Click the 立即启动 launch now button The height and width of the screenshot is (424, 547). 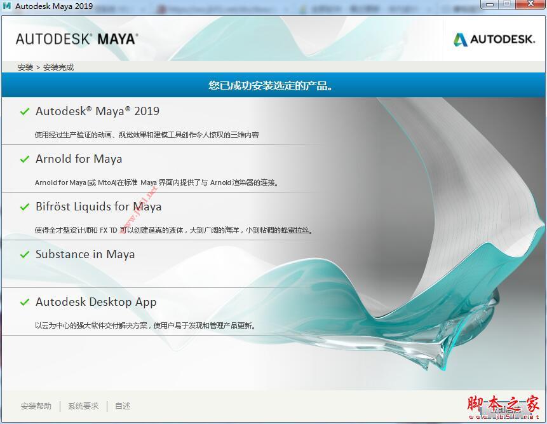click(506, 411)
